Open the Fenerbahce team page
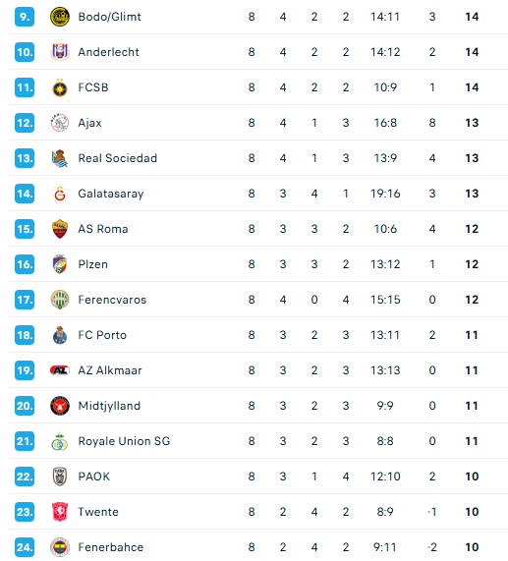The width and height of the screenshot is (508, 561). 111,547
